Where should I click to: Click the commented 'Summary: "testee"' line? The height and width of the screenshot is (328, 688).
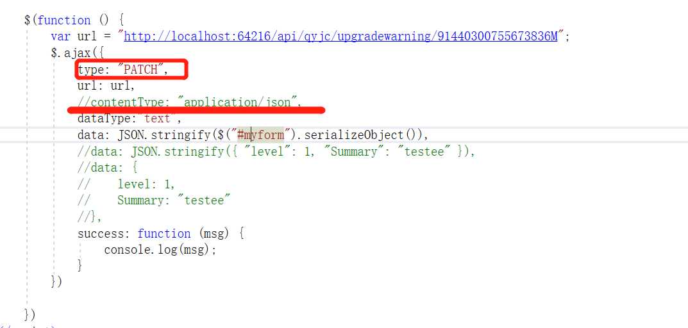154,201
